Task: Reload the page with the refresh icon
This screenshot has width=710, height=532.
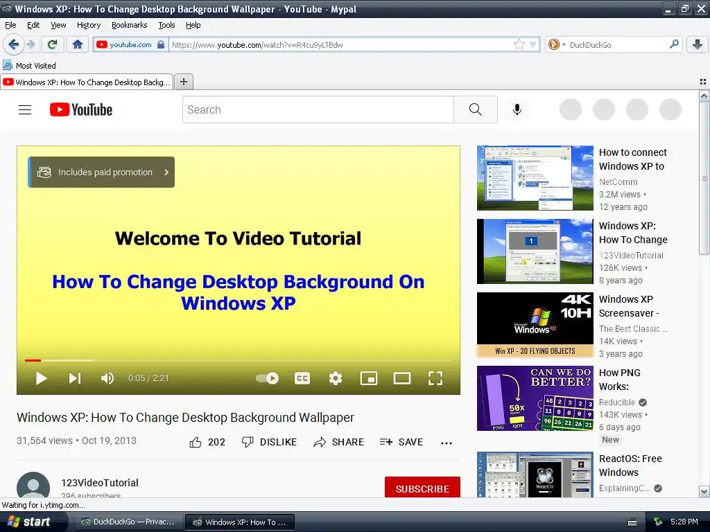Action: point(53,44)
